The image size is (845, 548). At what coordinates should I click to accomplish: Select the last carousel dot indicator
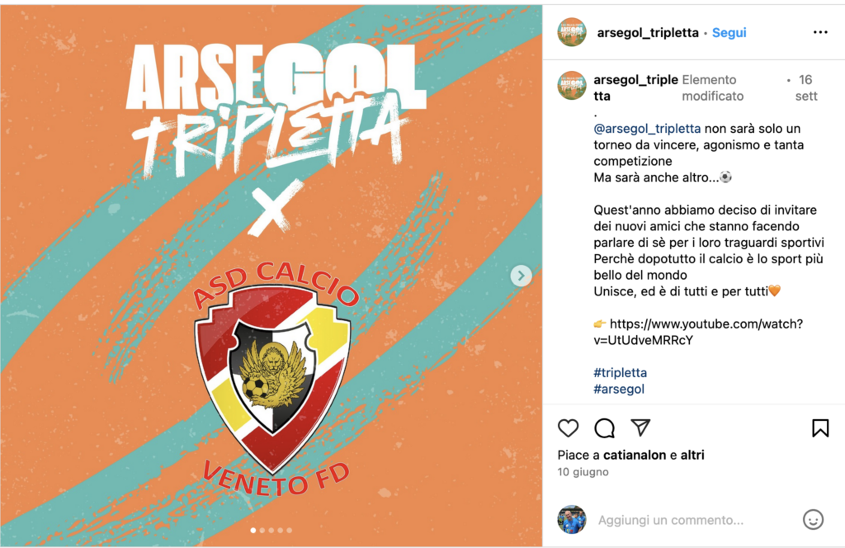(x=290, y=530)
